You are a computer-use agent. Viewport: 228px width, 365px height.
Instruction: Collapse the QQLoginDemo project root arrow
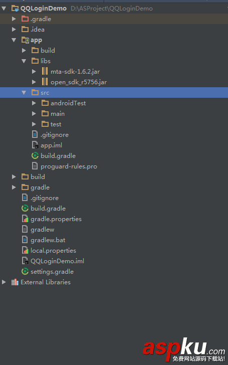[x=4, y=9]
